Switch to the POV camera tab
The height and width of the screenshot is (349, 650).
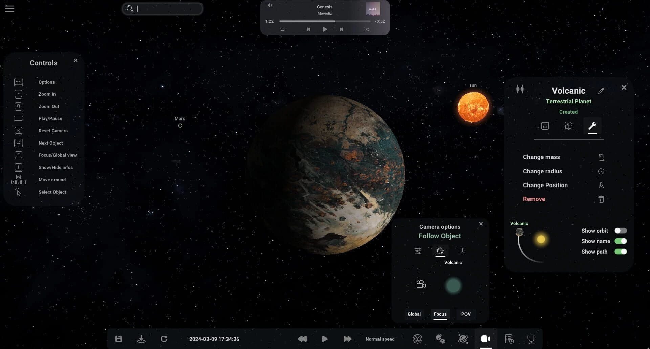[466, 314]
